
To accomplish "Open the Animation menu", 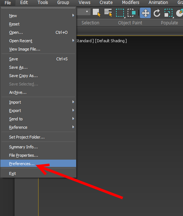I will (158, 3).
